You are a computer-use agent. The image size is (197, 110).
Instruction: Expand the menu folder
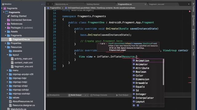(x=7, y=70)
